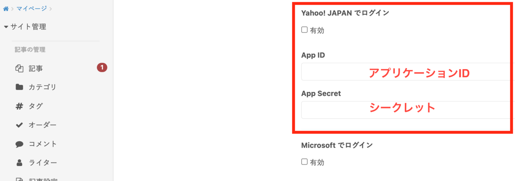The height and width of the screenshot is (181, 515).
Task: Click the Yahoo! JAPAN でログイン heading
Action: click(x=345, y=13)
